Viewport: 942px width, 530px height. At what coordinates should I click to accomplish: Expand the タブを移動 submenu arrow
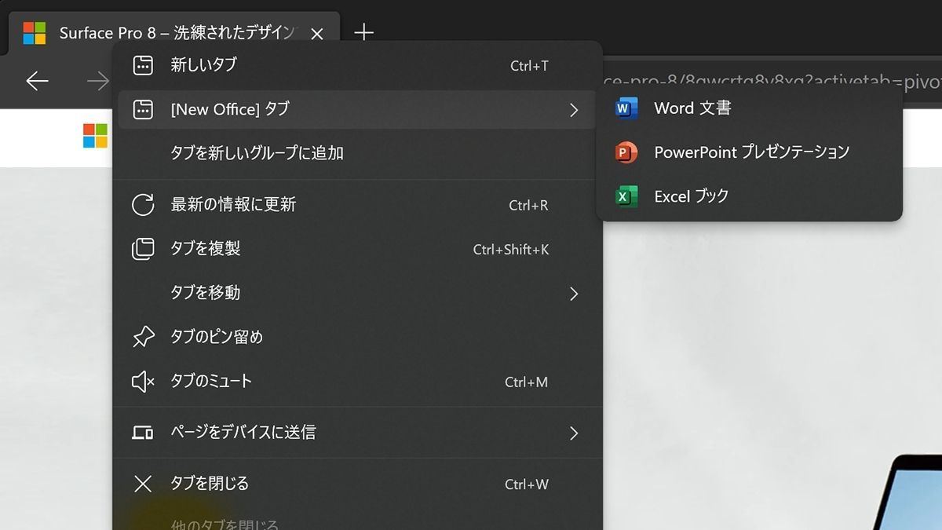(x=574, y=294)
